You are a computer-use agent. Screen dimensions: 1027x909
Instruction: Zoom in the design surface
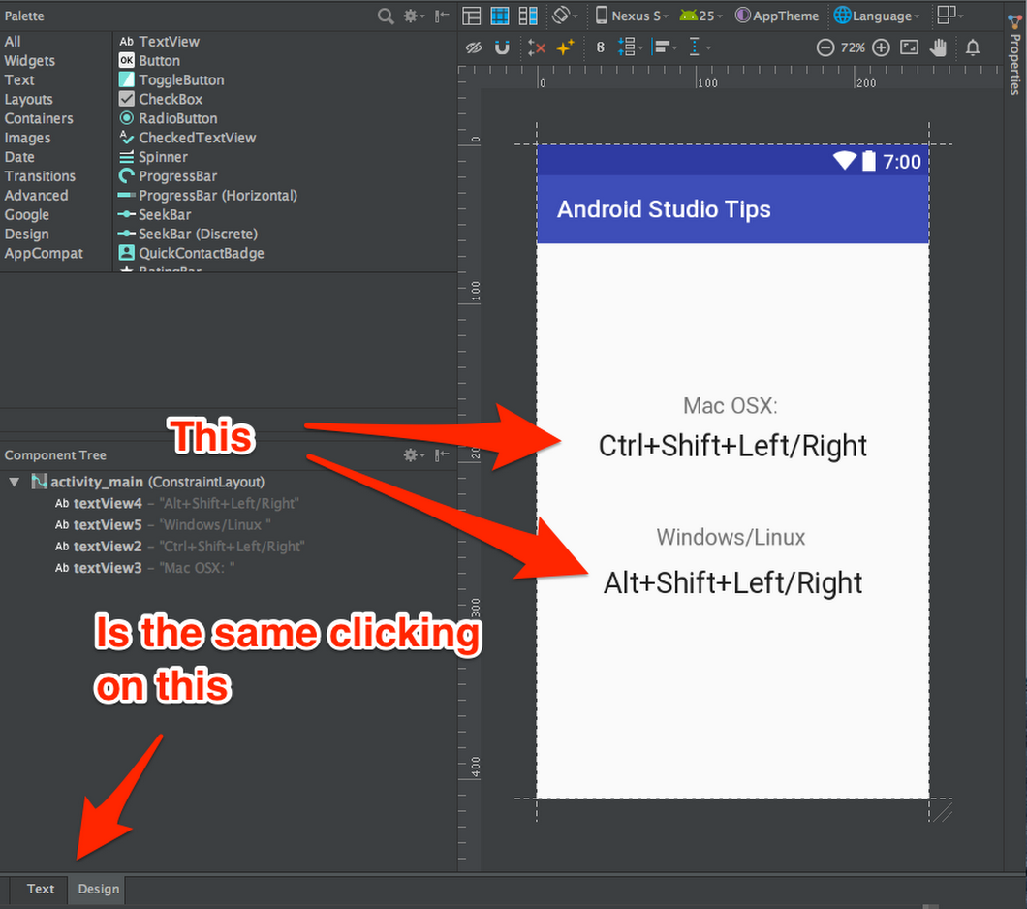pyautogui.click(x=881, y=47)
